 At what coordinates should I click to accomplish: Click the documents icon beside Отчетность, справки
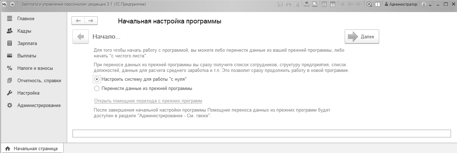[10, 80]
